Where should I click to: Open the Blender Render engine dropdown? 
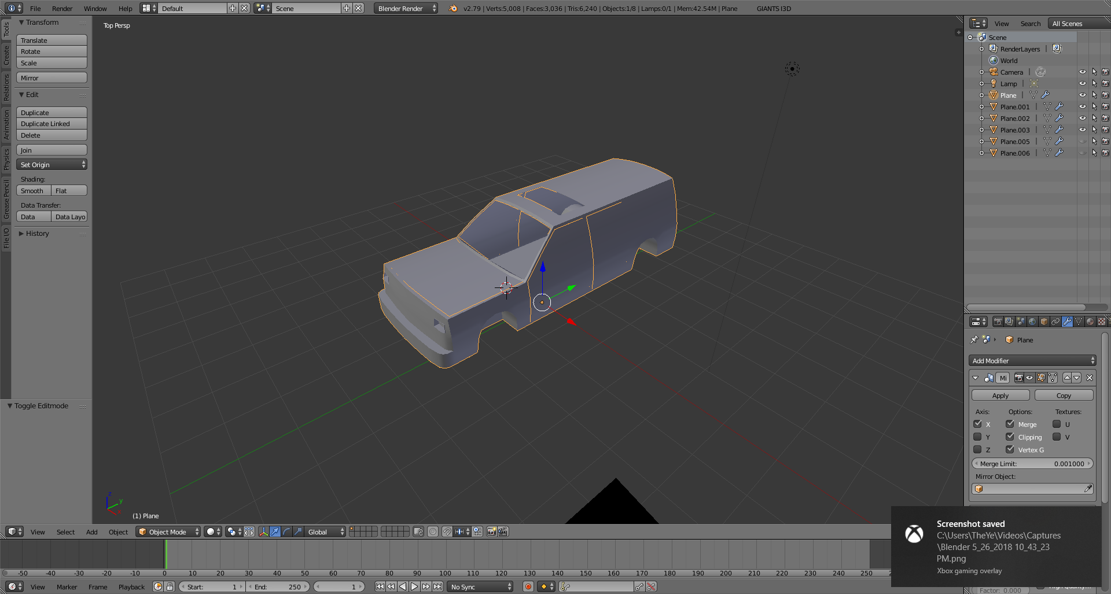(x=406, y=8)
